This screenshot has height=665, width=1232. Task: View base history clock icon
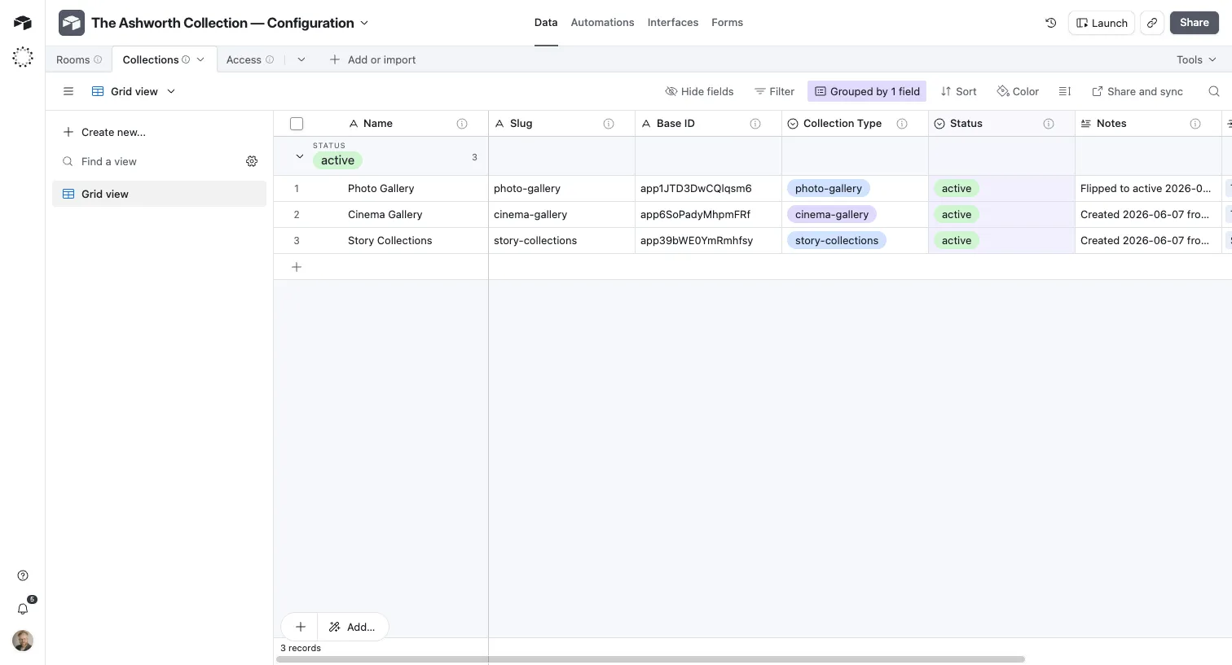pos(1051,23)
